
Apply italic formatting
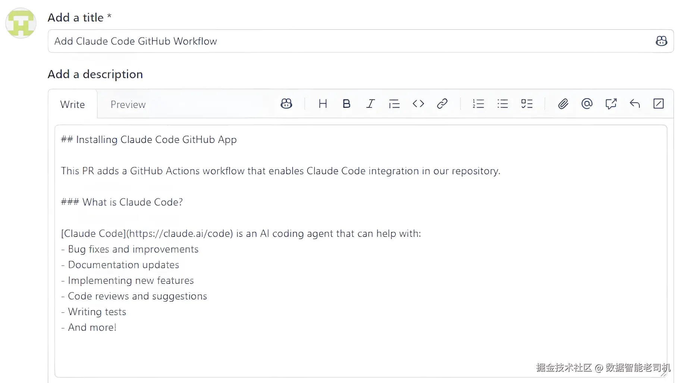coord(370,104)
